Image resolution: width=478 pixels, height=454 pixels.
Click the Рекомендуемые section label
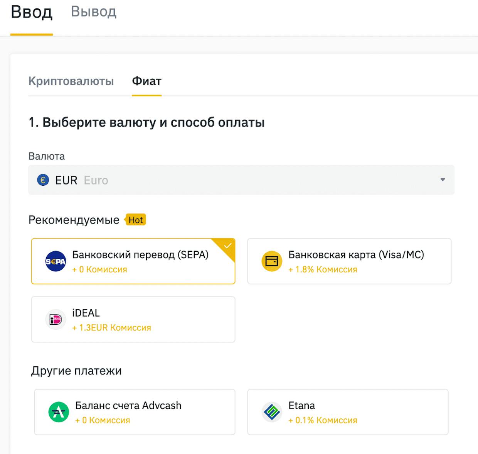pos(74,220)
